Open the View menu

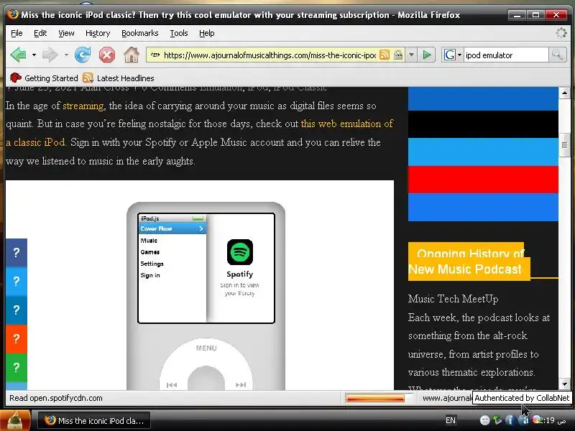click(x=66, y=33)
